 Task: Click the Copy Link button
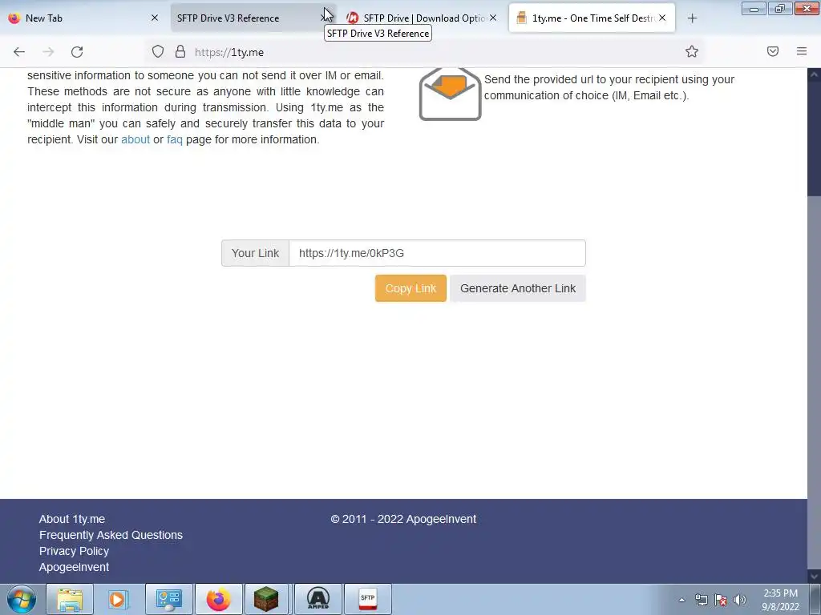pos(410,288)
